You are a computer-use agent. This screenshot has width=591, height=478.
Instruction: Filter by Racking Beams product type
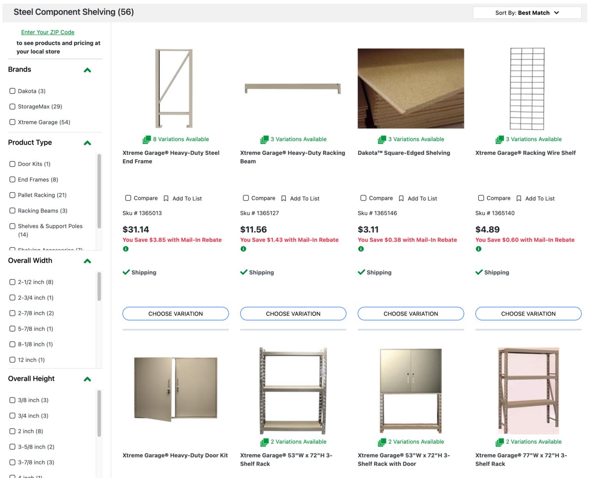click(12, 211)
